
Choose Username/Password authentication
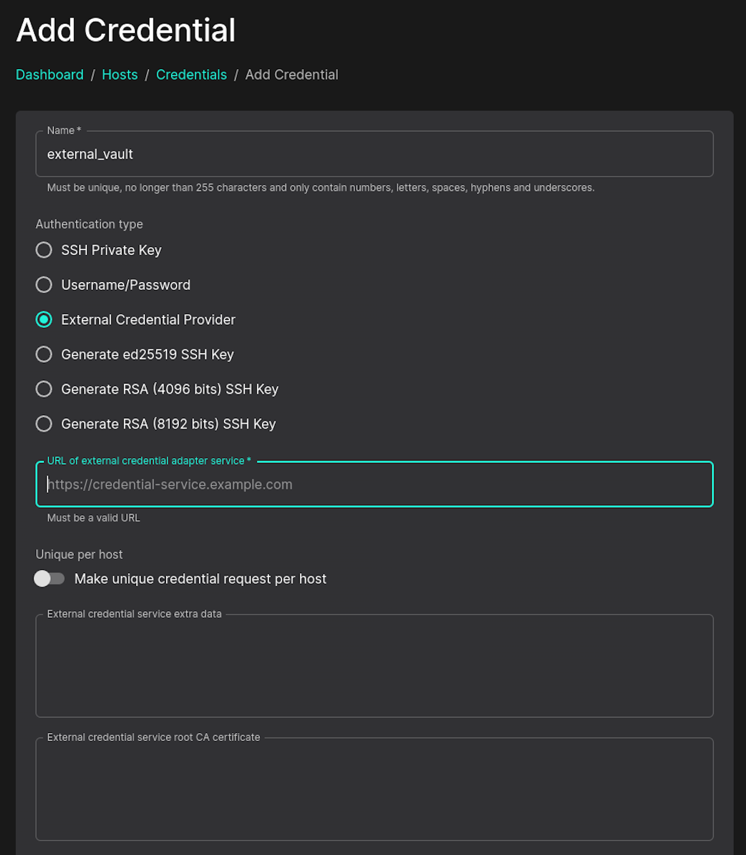click(x=44, y=285)
